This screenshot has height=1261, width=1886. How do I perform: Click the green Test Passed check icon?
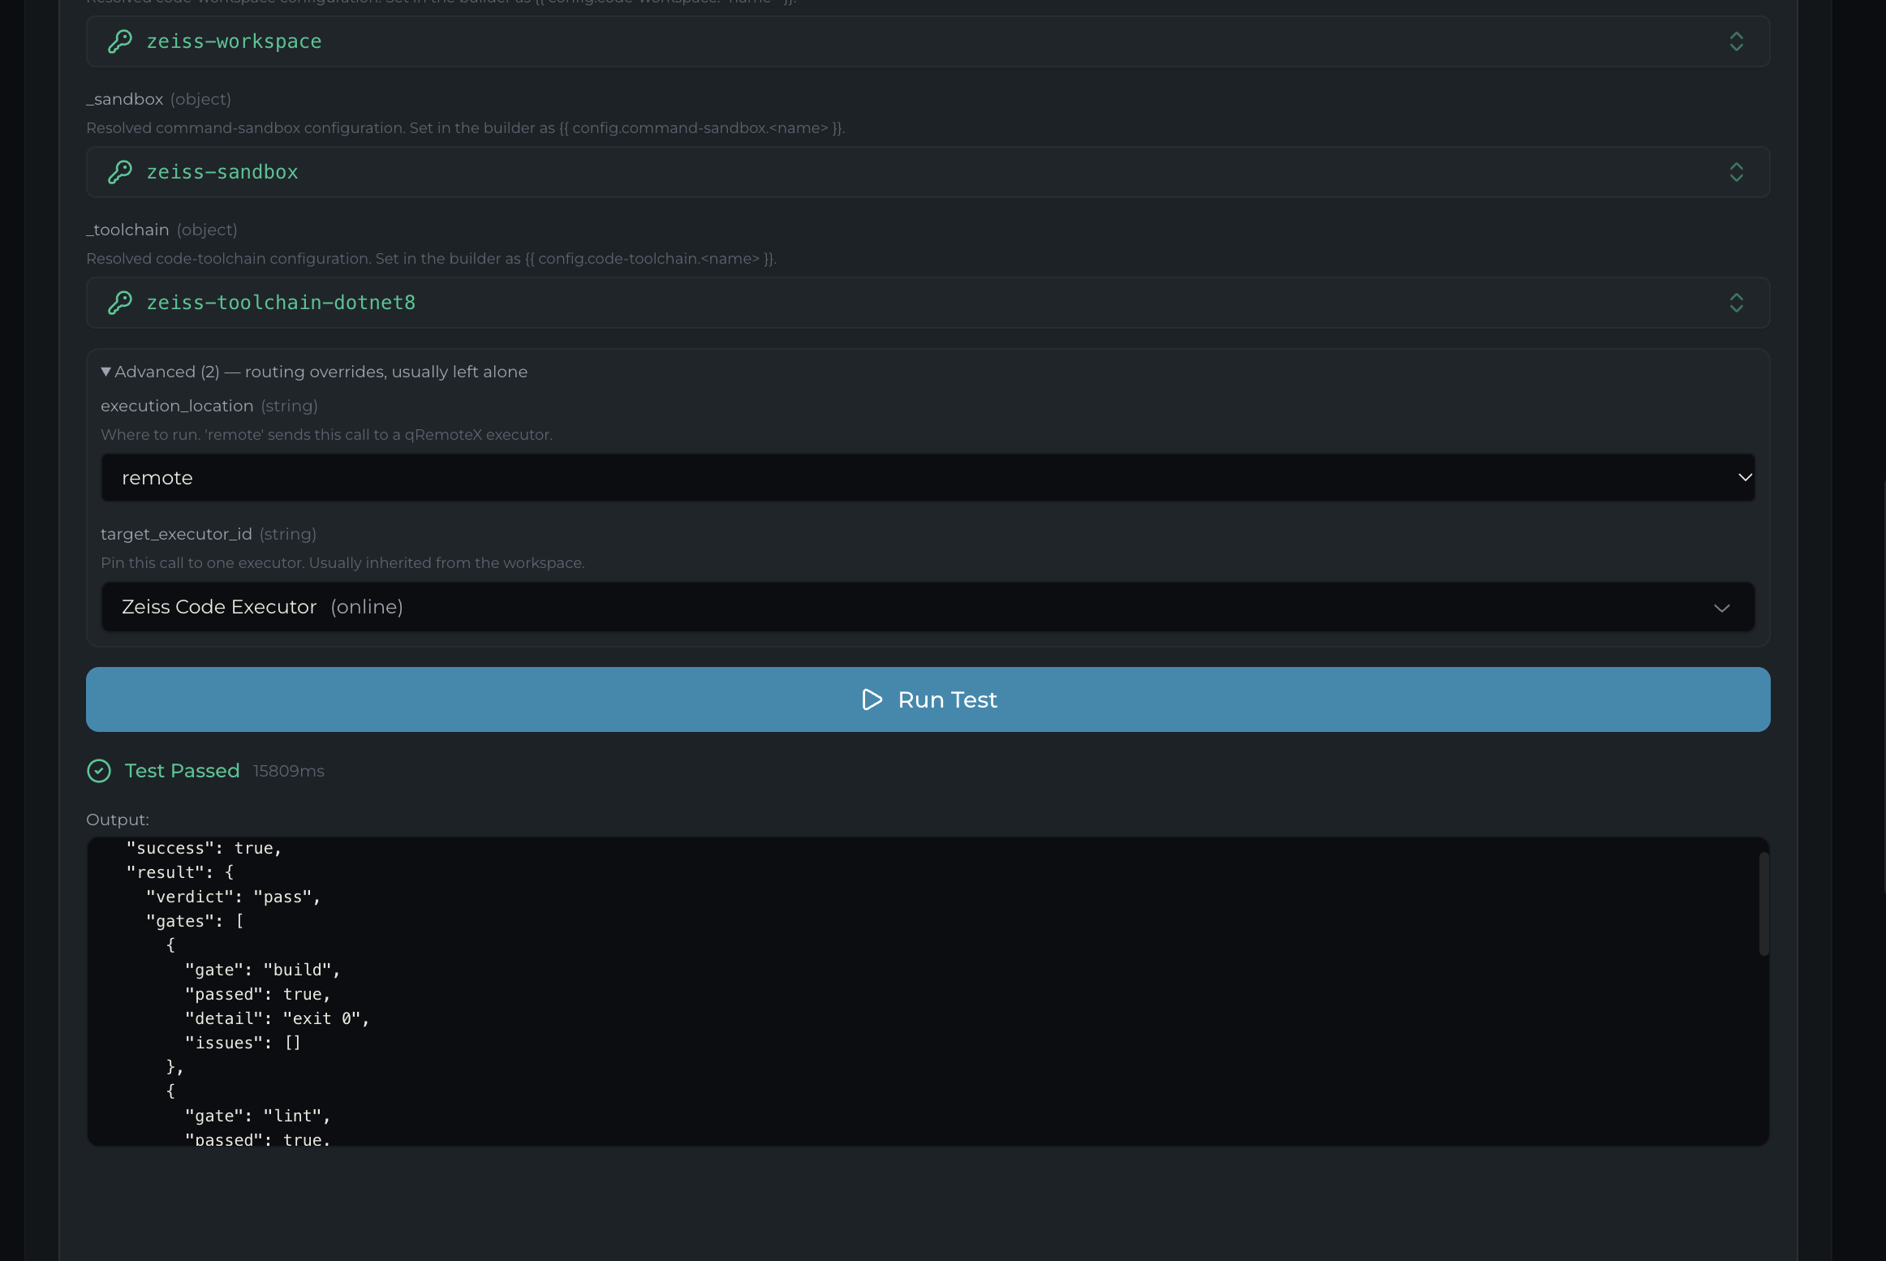tap(99, 771)
